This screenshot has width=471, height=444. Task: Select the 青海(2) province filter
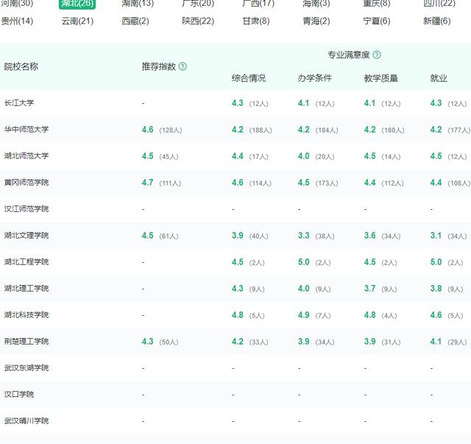coord(316,21)
